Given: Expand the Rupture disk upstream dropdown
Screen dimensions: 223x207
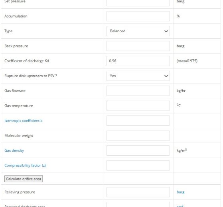Looking at the screenshot, I should [x=138, y=76].
